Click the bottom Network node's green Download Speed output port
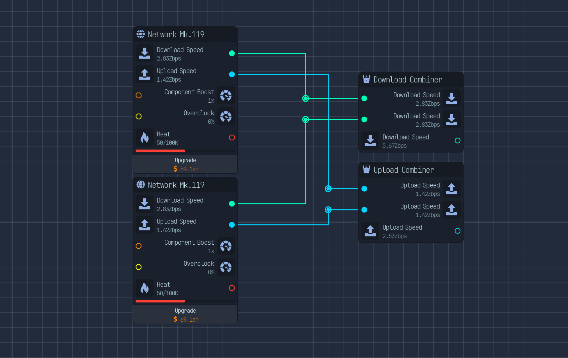568x358 pixels. [x=232, y=204]
